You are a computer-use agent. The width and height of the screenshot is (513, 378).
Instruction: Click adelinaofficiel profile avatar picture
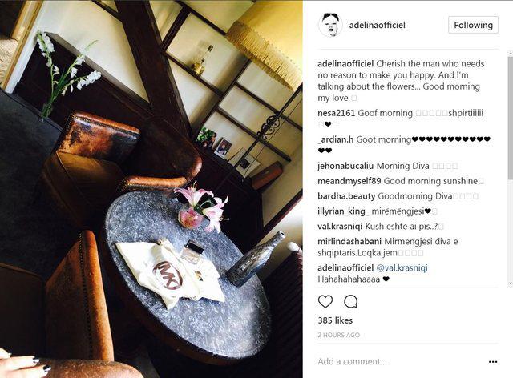(330, 25)
